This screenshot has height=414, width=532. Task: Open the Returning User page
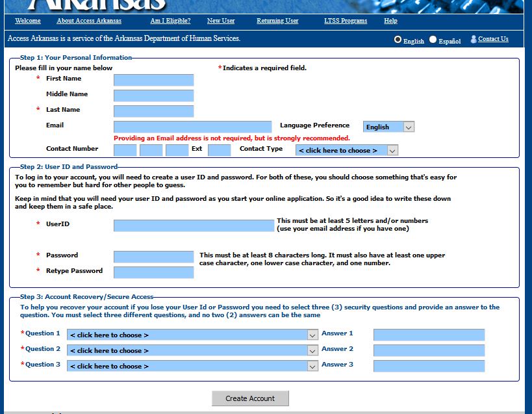click(x=277, y=21)
